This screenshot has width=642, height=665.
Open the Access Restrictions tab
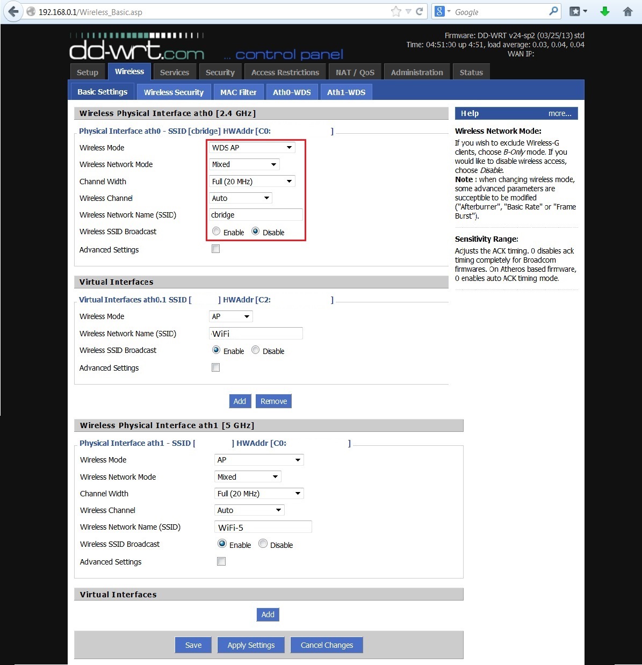tap(285, 73)
